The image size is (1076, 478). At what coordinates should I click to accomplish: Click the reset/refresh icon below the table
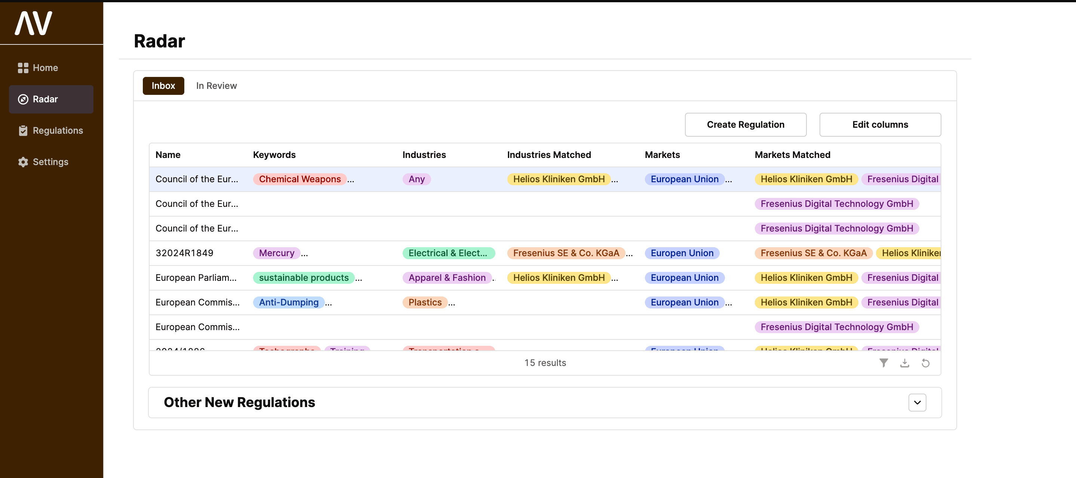[x=926, y=363]
